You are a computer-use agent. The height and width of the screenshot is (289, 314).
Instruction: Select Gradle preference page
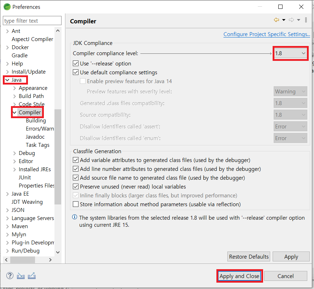coord(20,55)
